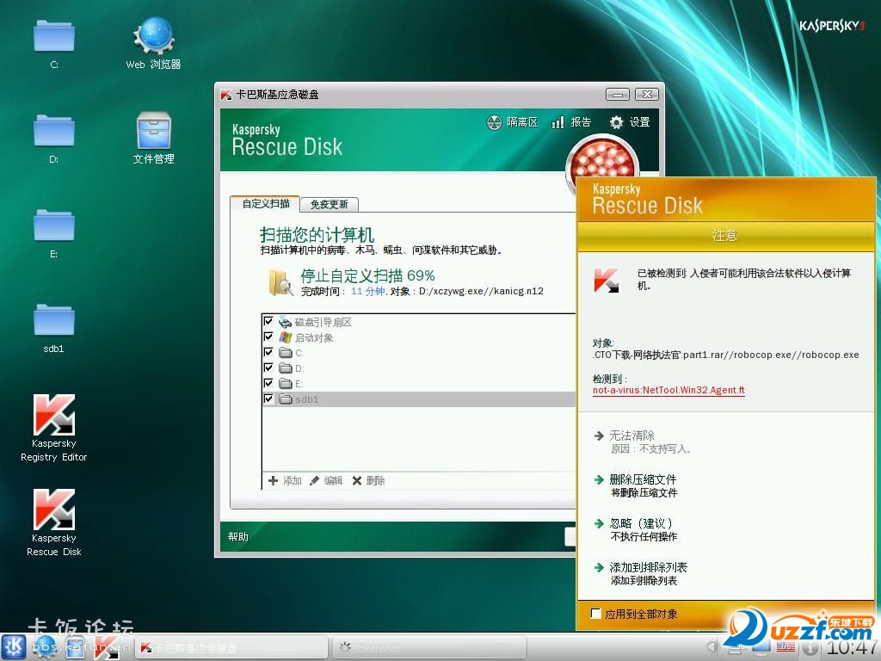Click the scan folder magnifier icon
Image resolution: width=881 pixels, height=661 pixels.
pyautogui.click(x=280, y=282)
